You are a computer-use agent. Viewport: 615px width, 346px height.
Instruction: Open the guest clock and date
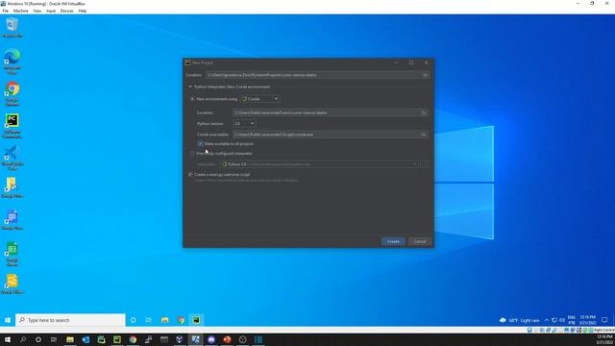(587, 320)
